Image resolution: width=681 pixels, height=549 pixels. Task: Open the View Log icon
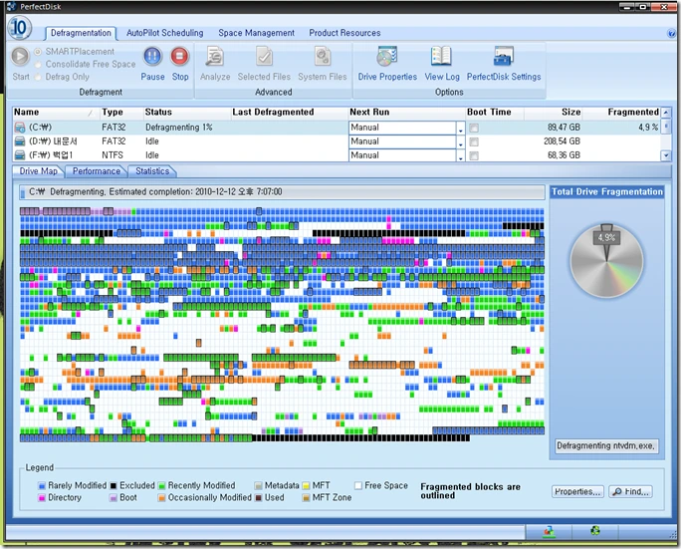tap(442, 56)
